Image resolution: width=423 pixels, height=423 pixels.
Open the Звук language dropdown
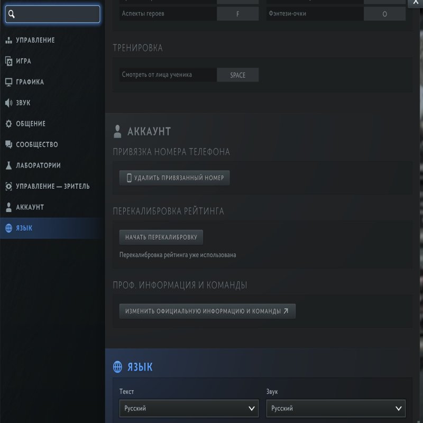pyautogui.click(x=335, y=408)
